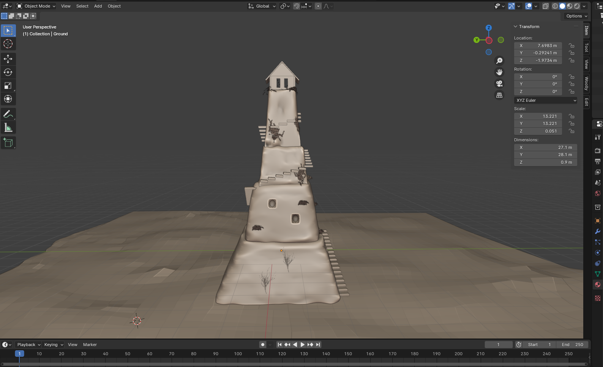
Task: Switch to orthographic grid view icon
Action: point(499,95)
